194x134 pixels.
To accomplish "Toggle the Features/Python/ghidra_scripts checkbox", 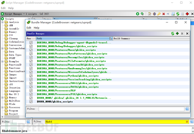I will pyautogui.click(x=31, y=76).
